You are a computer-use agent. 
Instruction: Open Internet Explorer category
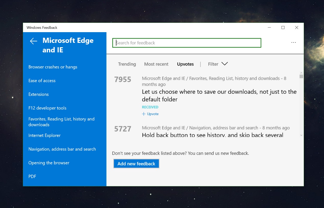tap(44, 136)
